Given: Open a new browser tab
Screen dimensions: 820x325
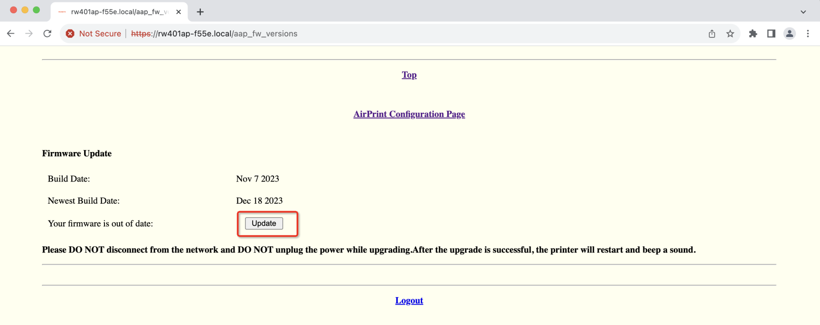Looking at the screenshot, I should tap(200, 12).
